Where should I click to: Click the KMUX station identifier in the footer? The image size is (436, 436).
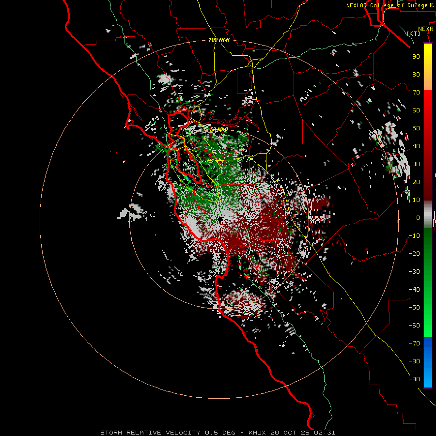[x=257, y=433]
